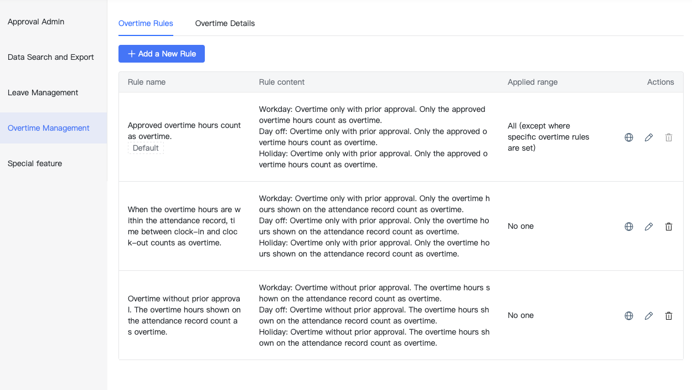Open Special feature in the sidebar

(35, 163)
